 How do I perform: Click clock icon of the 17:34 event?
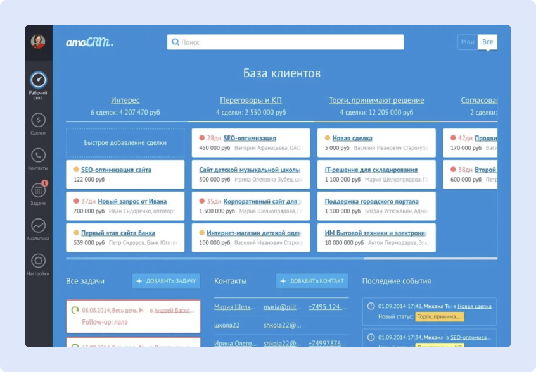click(x=371, y=337)
